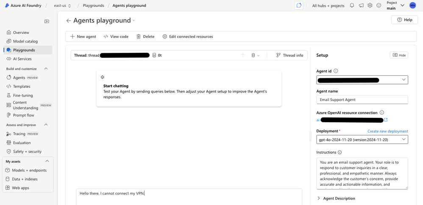Open notifications bell icon
Image resolution: width=423 pixels, height=205 pixels.
(352, 5)
